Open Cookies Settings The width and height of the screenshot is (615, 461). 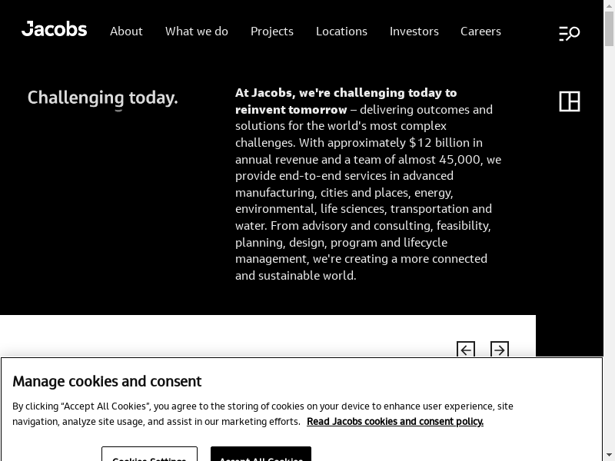pos(149,455)
